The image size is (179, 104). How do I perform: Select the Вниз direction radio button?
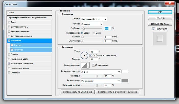tap(94, 33)
